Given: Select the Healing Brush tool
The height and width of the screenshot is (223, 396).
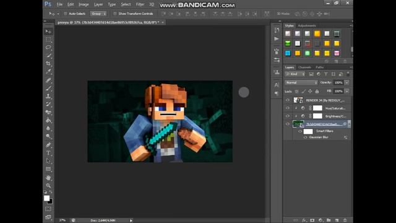Looking at the screenshot, I should [x=48, y=81].
